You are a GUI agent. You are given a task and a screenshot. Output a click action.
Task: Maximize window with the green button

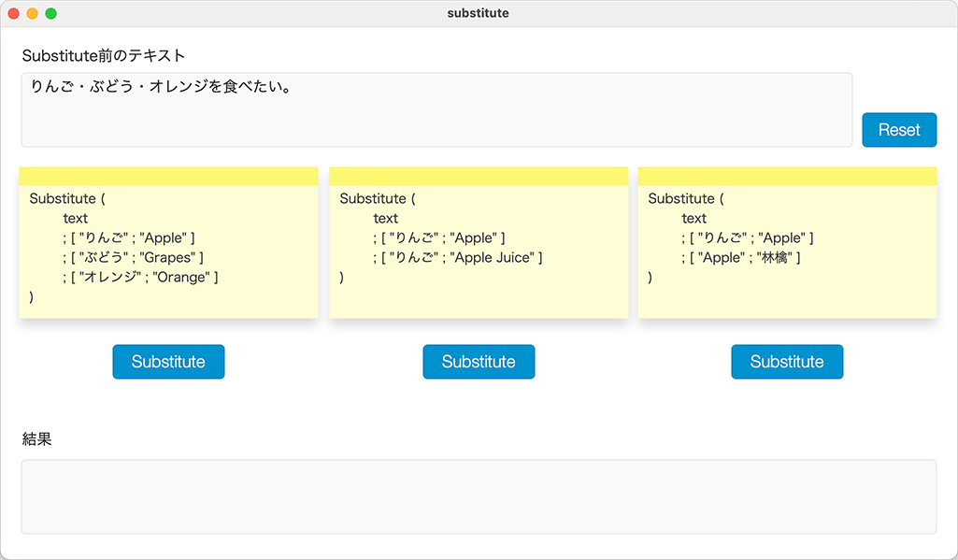tap(51, 13)
